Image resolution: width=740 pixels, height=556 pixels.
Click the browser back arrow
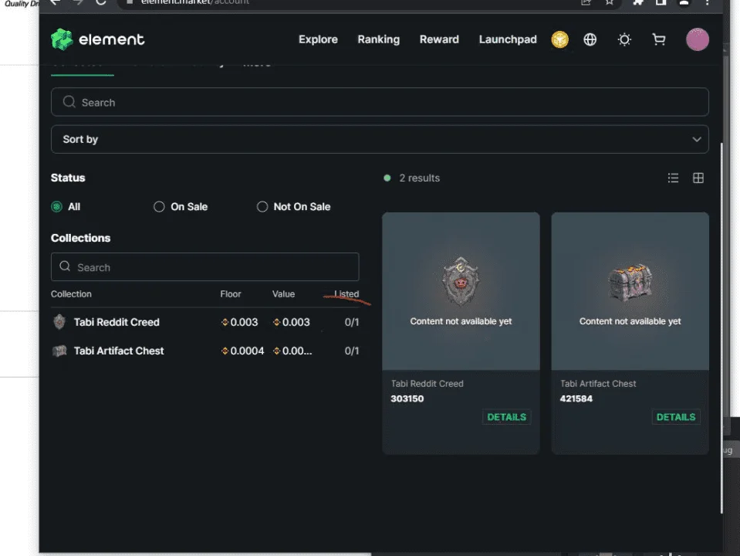[56, 2]
